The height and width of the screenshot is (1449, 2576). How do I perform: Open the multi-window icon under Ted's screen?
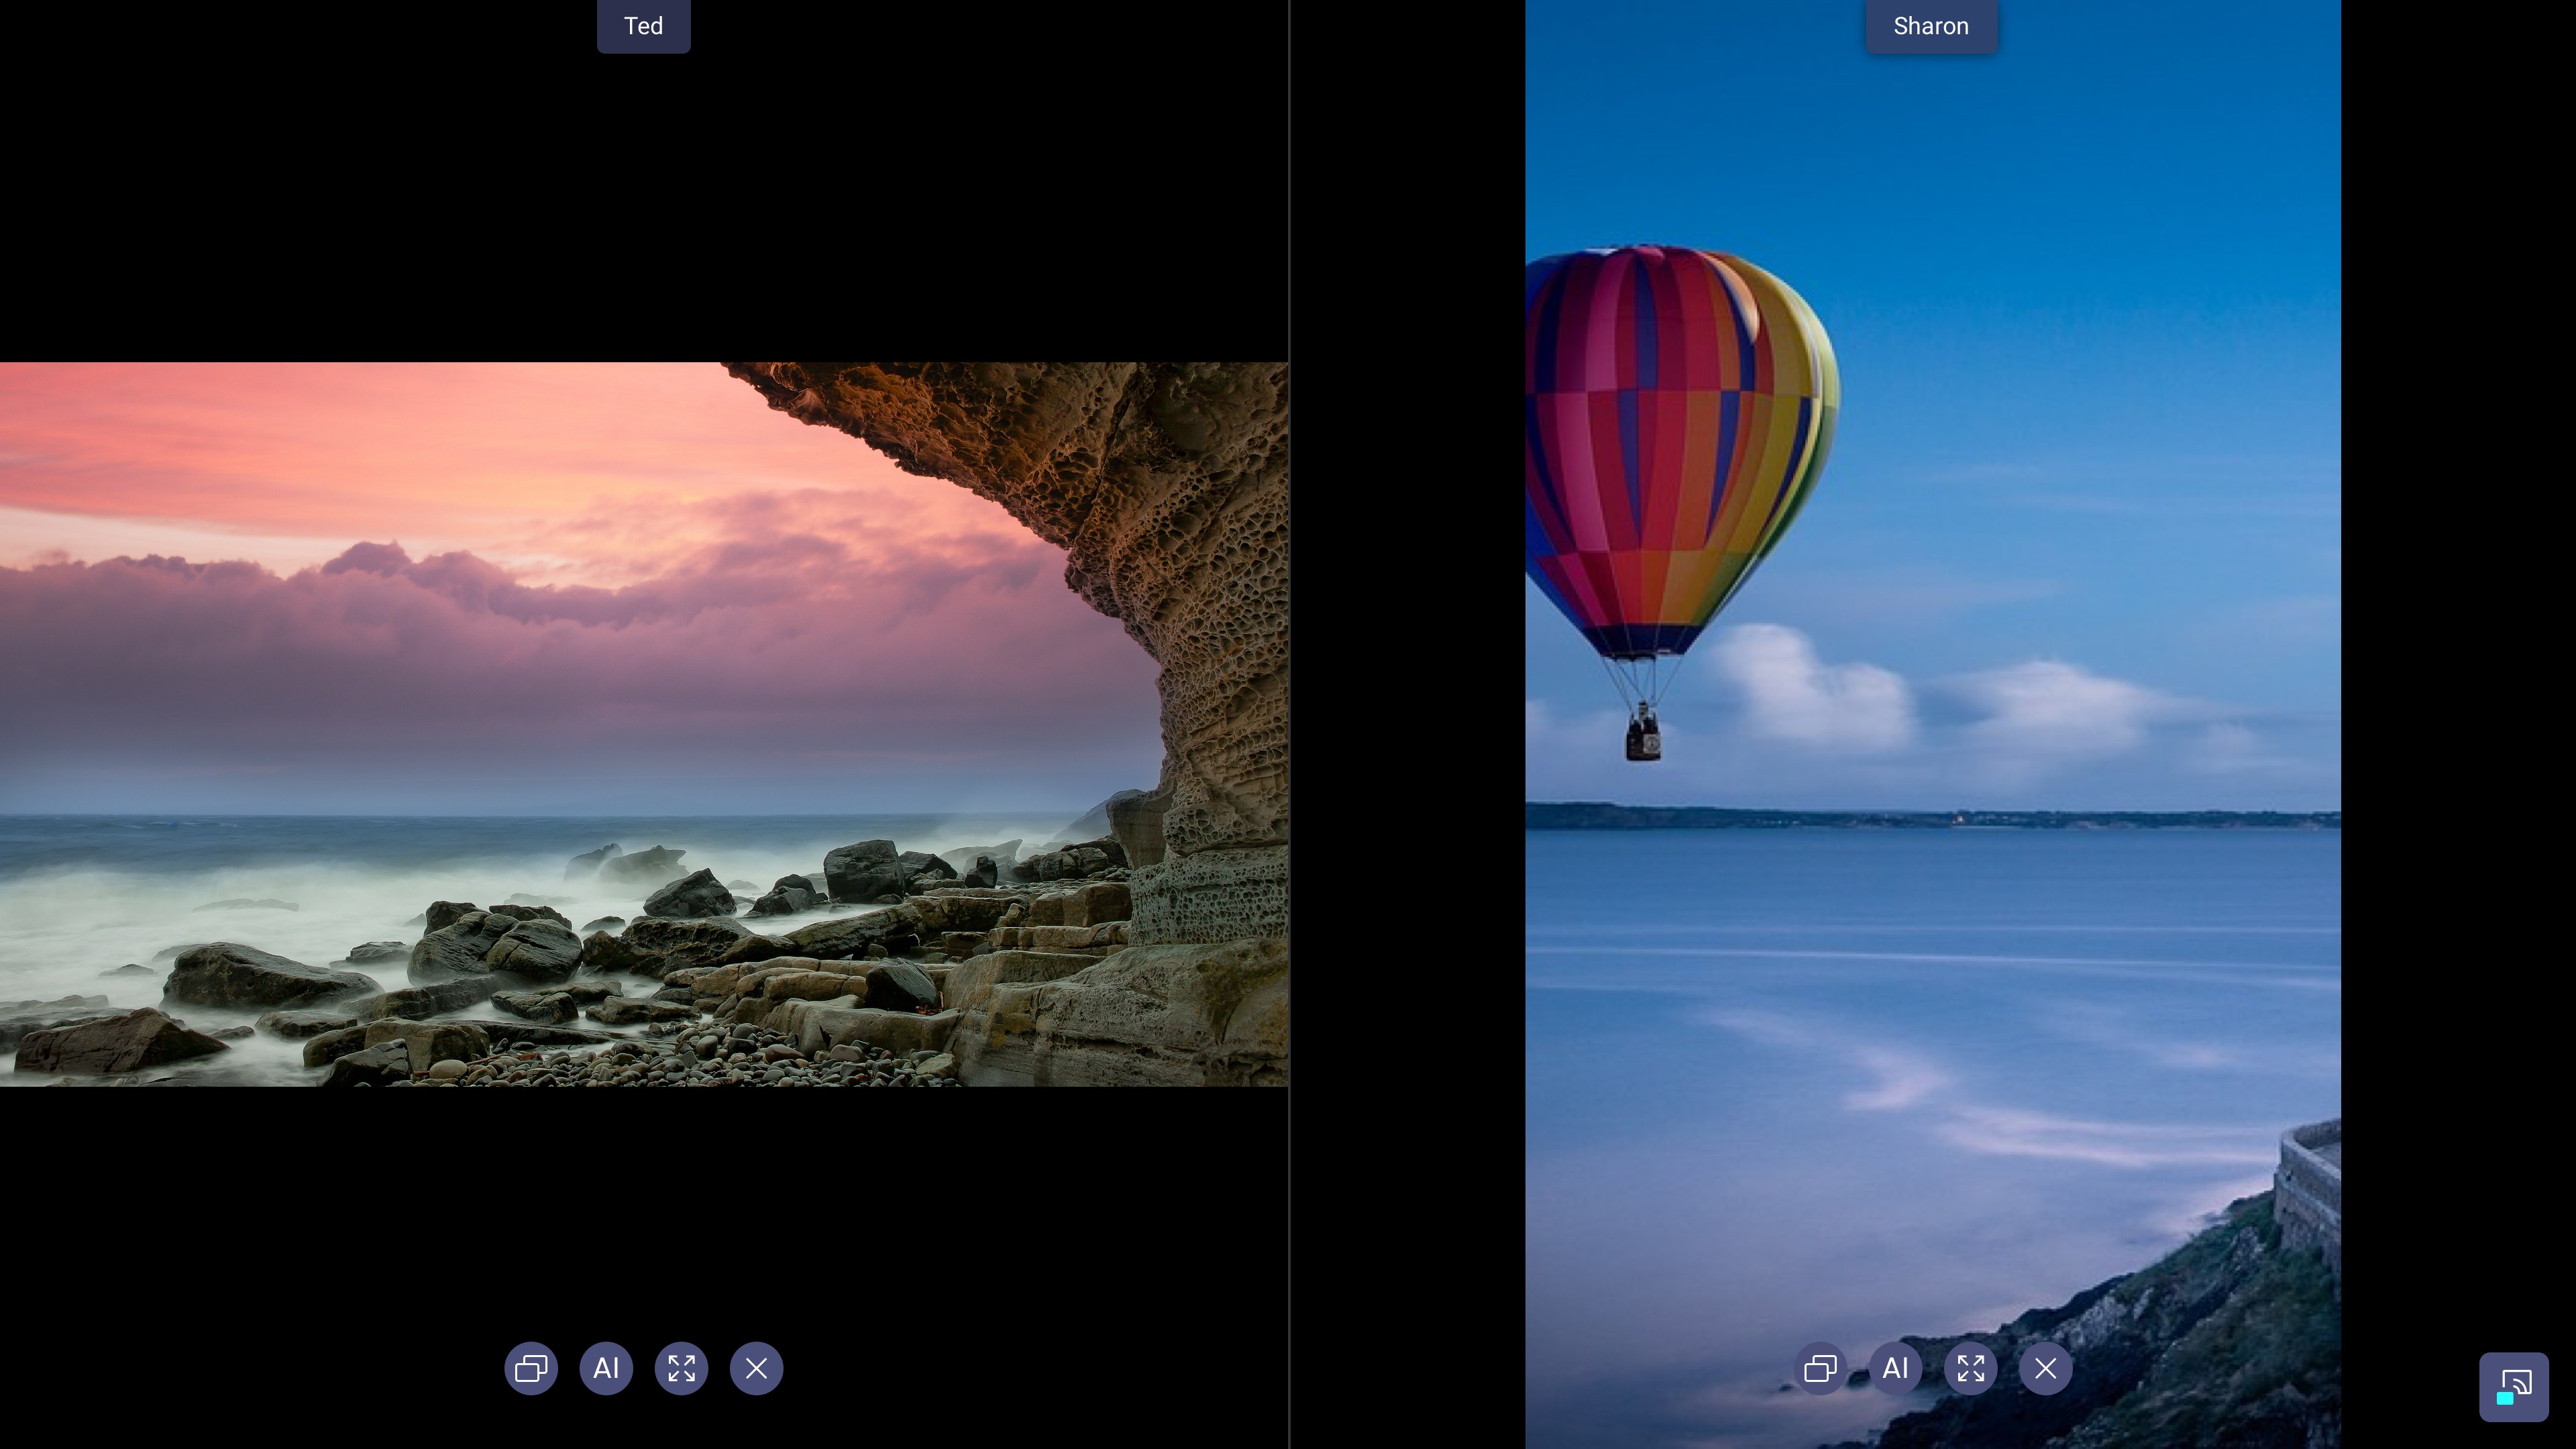(531, 1368)
